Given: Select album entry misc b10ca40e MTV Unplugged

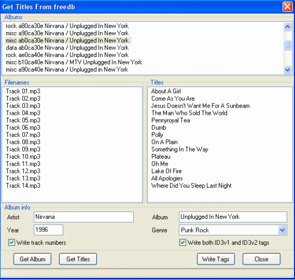Looking at the screenshot, I should (x=74, y=62).
